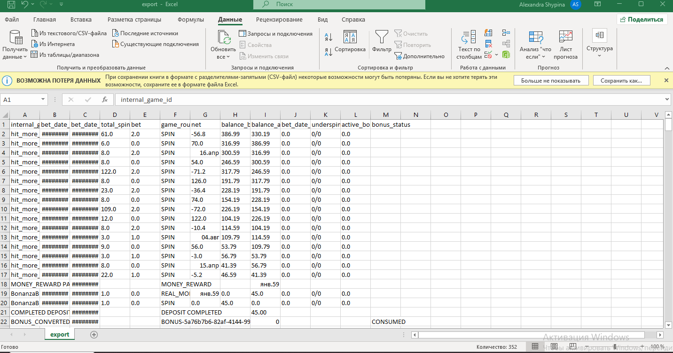Click Лист прогноза forecast icon
Screen dimensions: 673x353
pyautogui.click(x=565, y=45)
